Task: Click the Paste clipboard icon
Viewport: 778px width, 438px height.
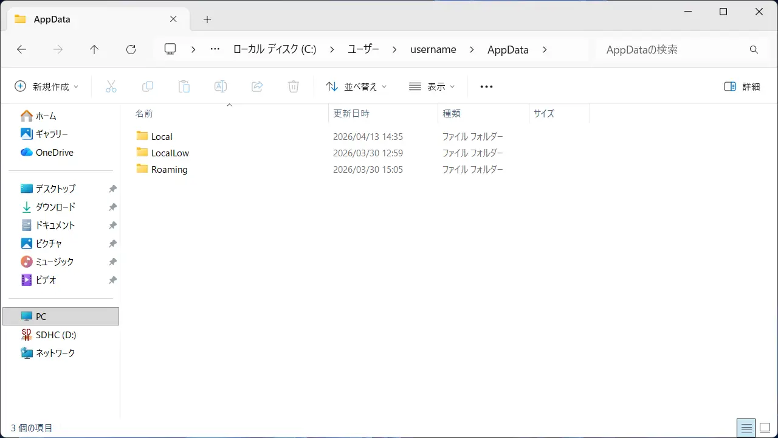Action: pyautogui.click(x=184, y=86)
